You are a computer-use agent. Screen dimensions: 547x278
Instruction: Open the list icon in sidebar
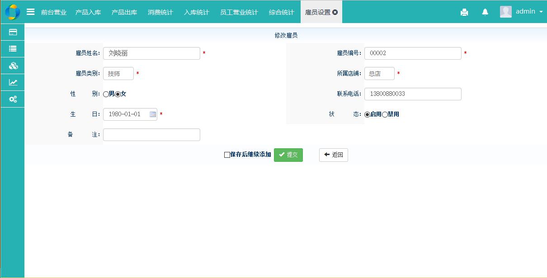pos(13,49)
